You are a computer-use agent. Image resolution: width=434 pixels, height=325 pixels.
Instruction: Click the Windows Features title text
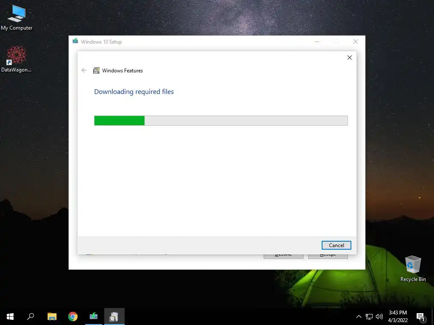tap(122, 71)
